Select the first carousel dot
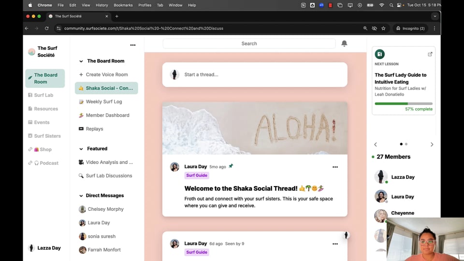The image size is (464, 261). (401, 144)
